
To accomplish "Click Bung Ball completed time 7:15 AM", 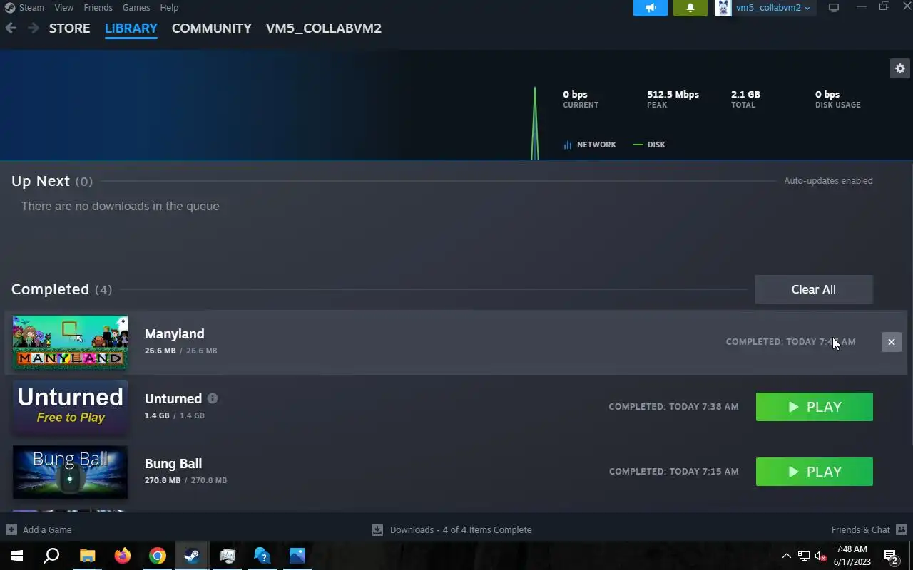I will (x=673, y=472).
